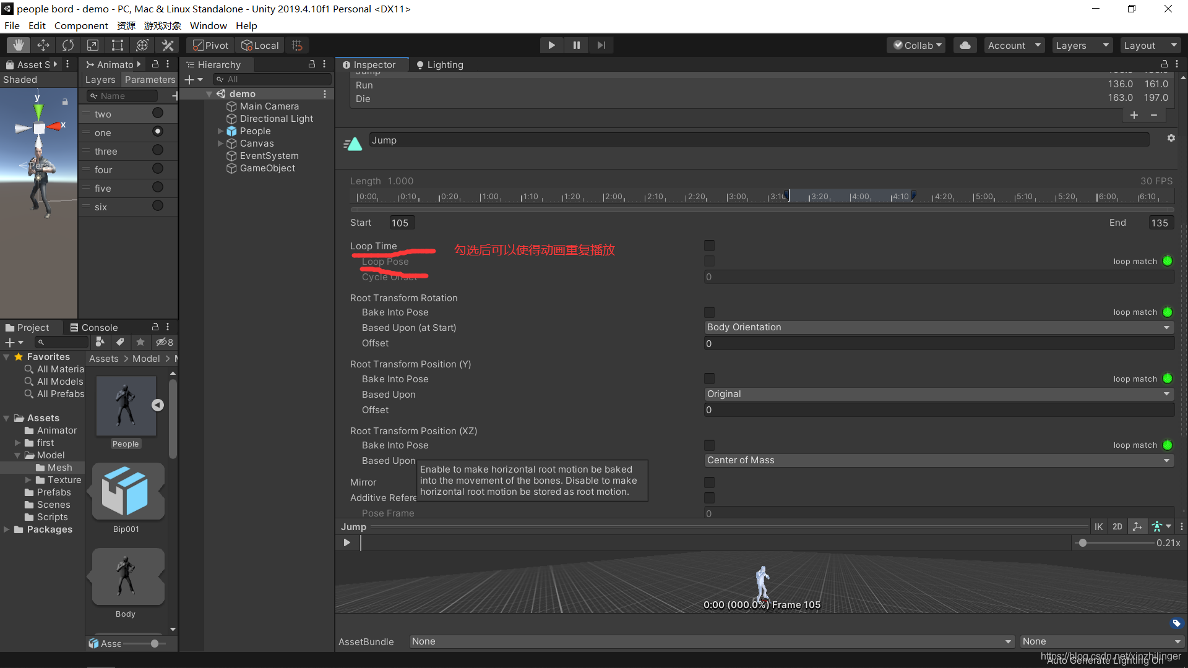Open the Edit menu

pos(37,25)
